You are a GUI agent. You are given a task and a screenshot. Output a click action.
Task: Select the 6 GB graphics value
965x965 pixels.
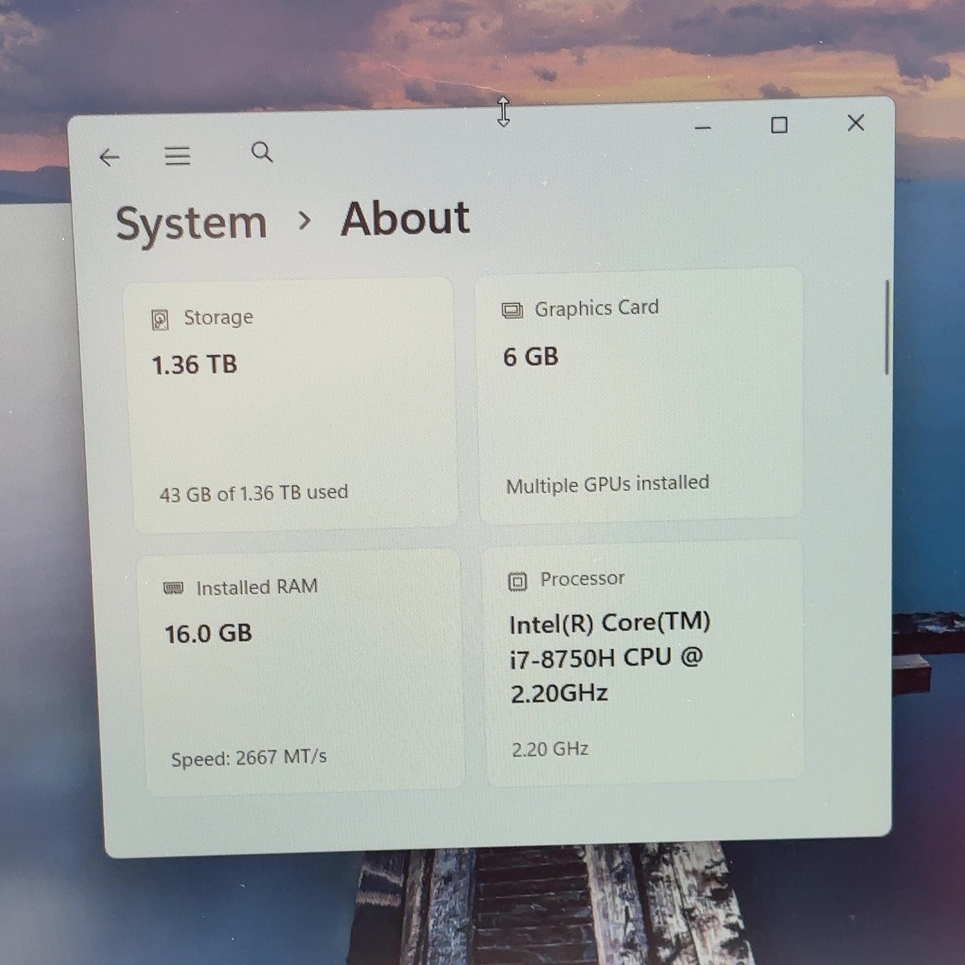pyautogui.click(x=531, y=357)
